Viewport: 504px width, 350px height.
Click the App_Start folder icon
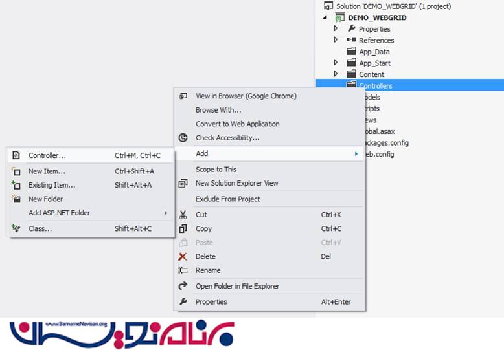point(351,63)
